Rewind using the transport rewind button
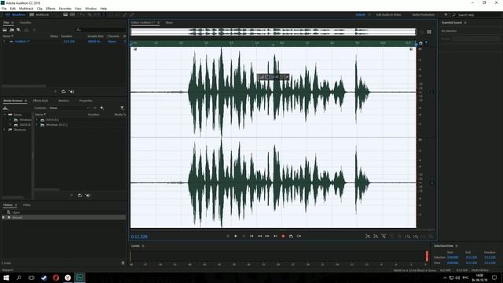This screenshot has height=283, width=503. (x=259, y=236)
